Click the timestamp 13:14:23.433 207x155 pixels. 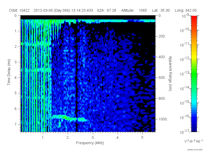(x=82, y=10)
